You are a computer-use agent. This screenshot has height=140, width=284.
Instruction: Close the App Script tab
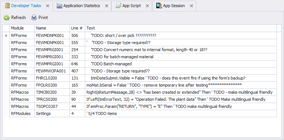pyautogui.click(x=148, y=6)
